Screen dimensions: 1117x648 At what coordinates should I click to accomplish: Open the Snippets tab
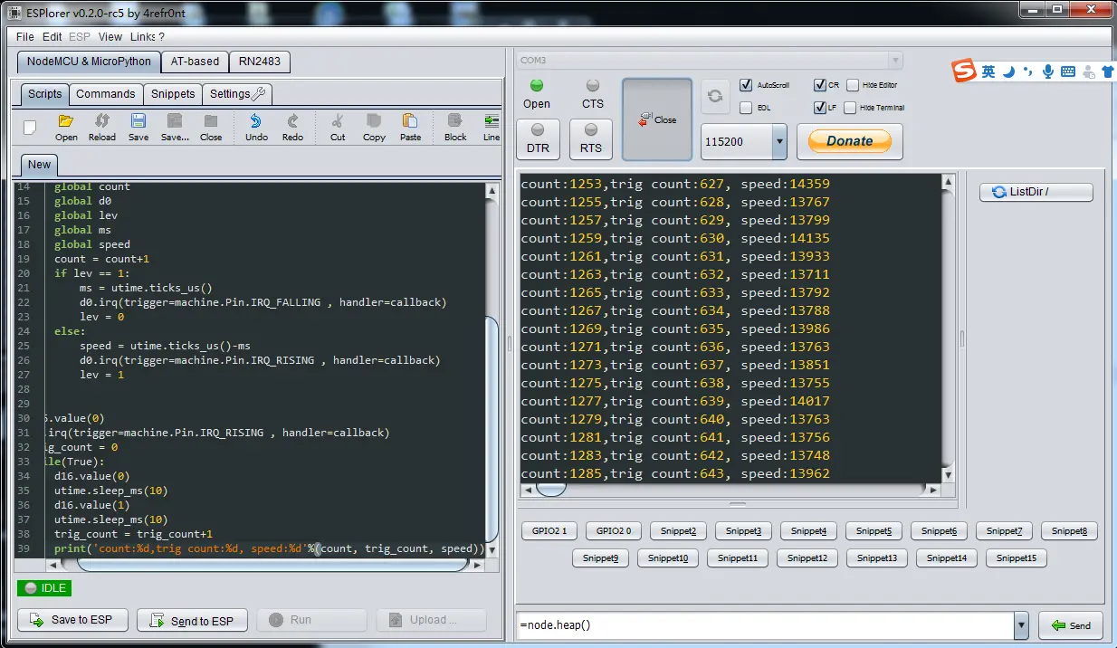point(173,94)
